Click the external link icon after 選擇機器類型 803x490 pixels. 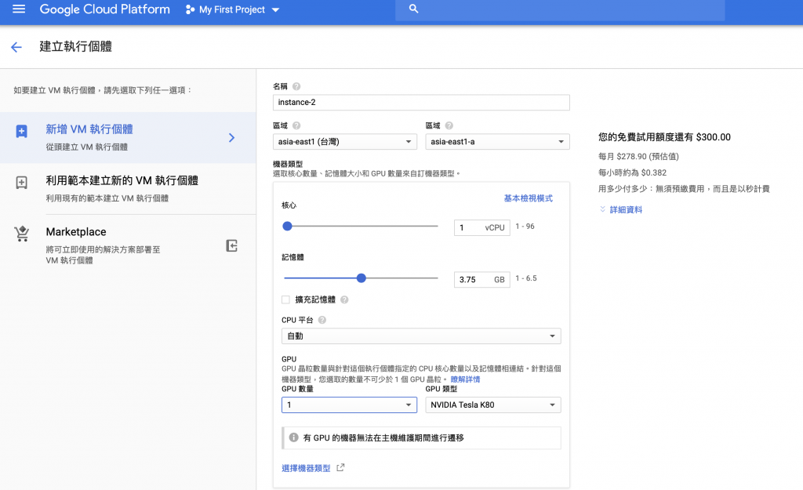(340, 467)
